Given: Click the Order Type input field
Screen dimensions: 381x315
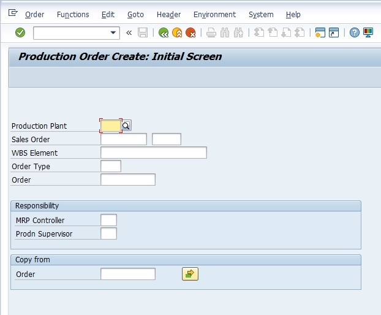Looking at the screenshot, I should tap(111, 166).
